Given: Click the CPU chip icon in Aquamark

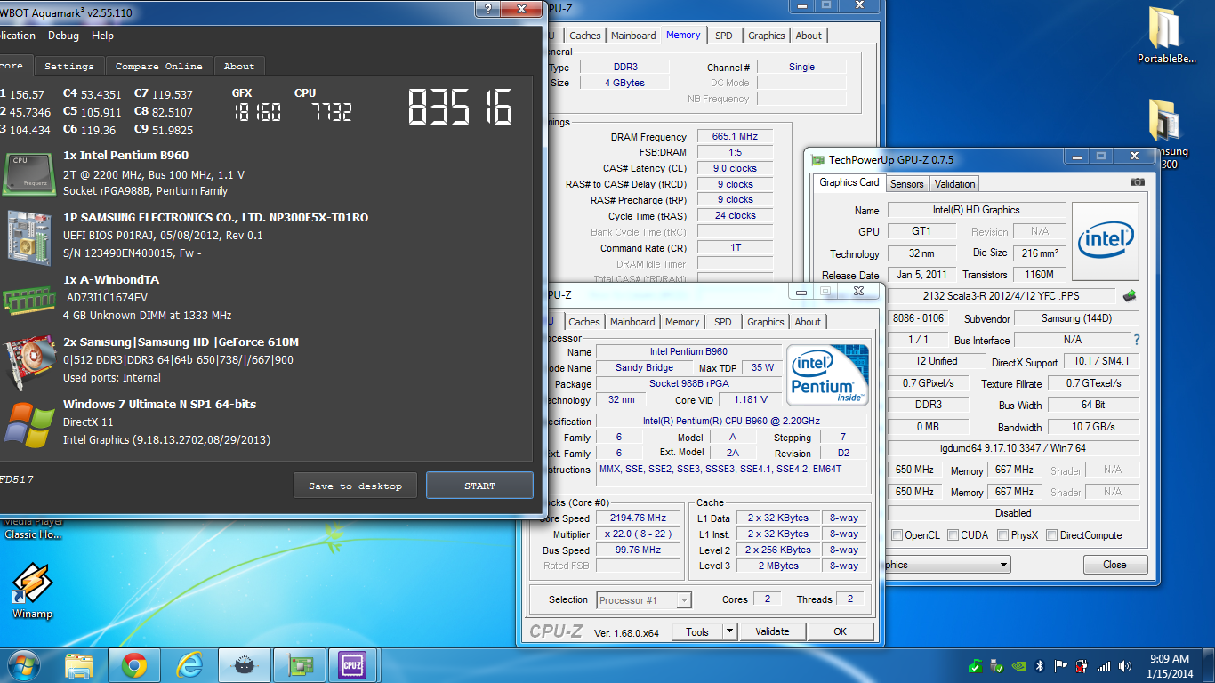Looking at the screenshot, I should click(x=30, y=173).
